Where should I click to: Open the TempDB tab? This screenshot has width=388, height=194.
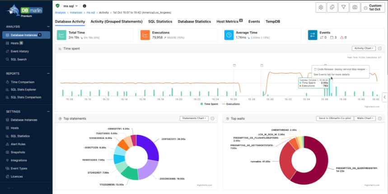click(272, 21)
